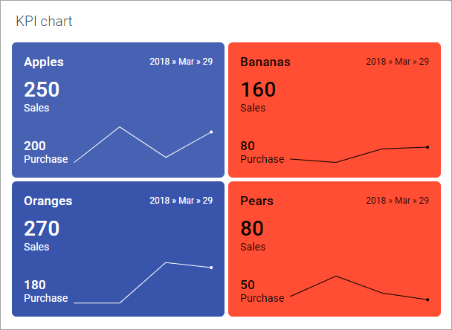Select the Bananas tile heading
Image resolution: width=452 pixels, height=330 pixels.
click(x=265, y=62)
